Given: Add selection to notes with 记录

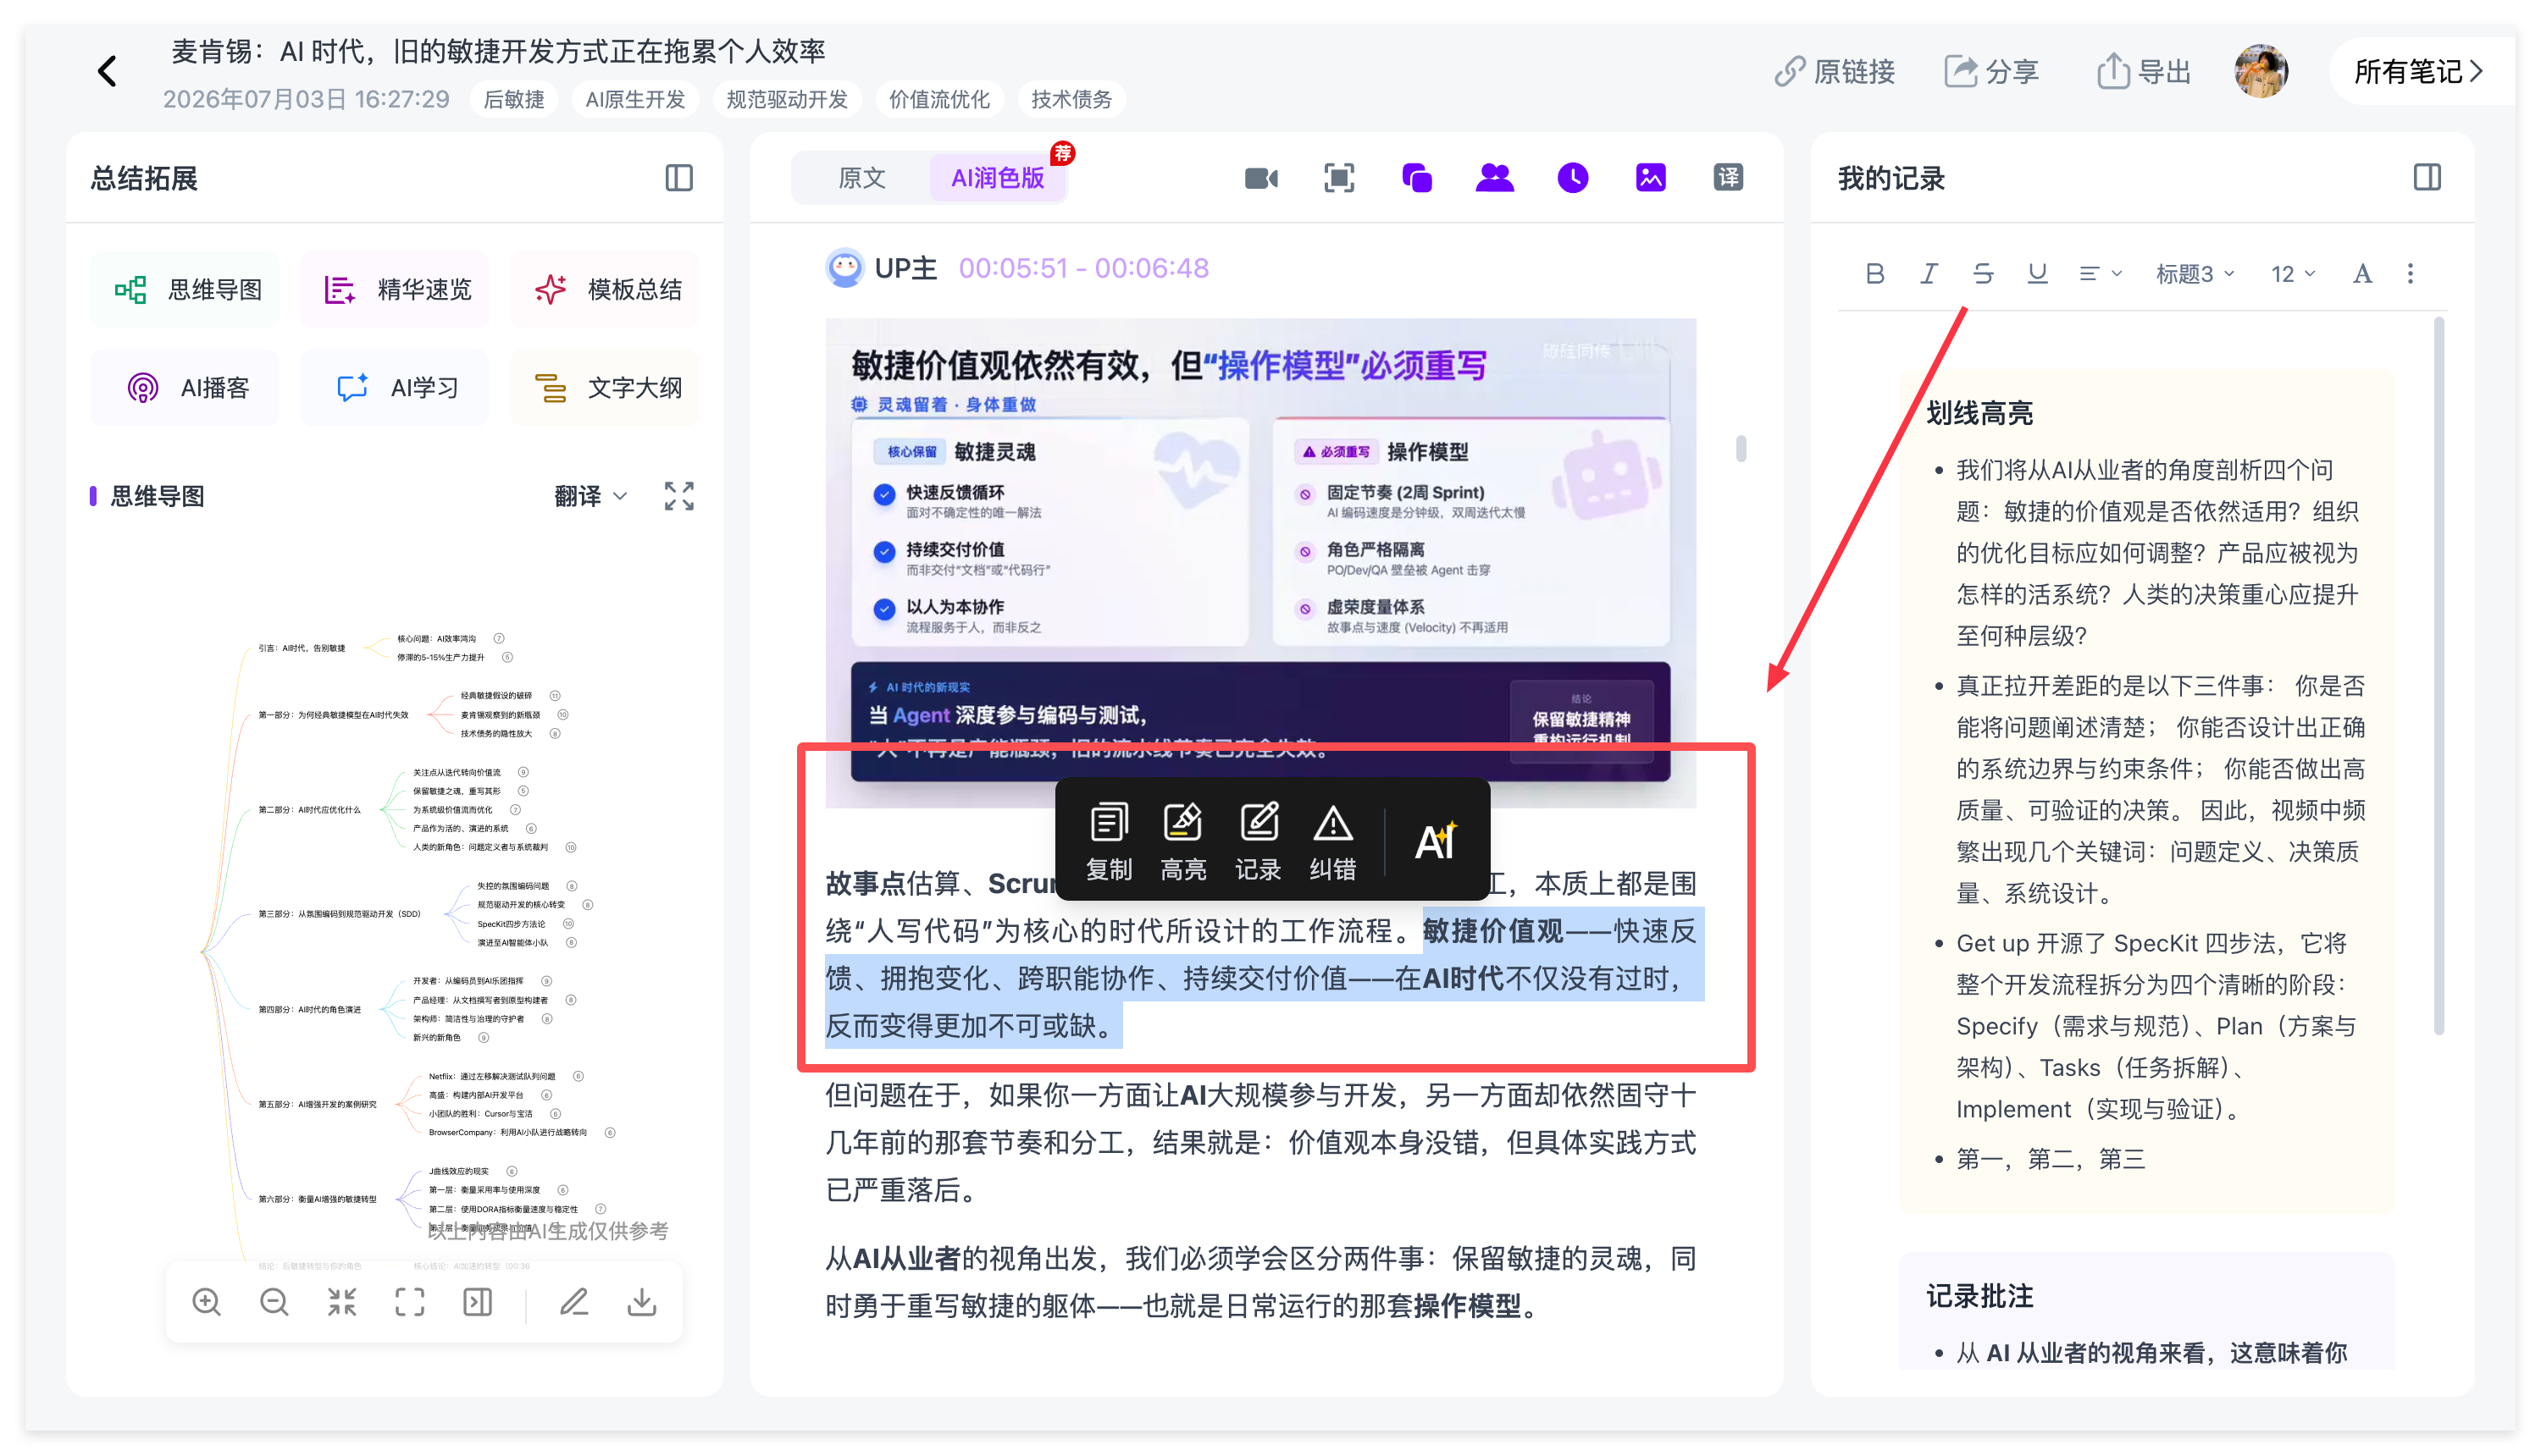Looking at the screenshot, I should [1258, 841].
